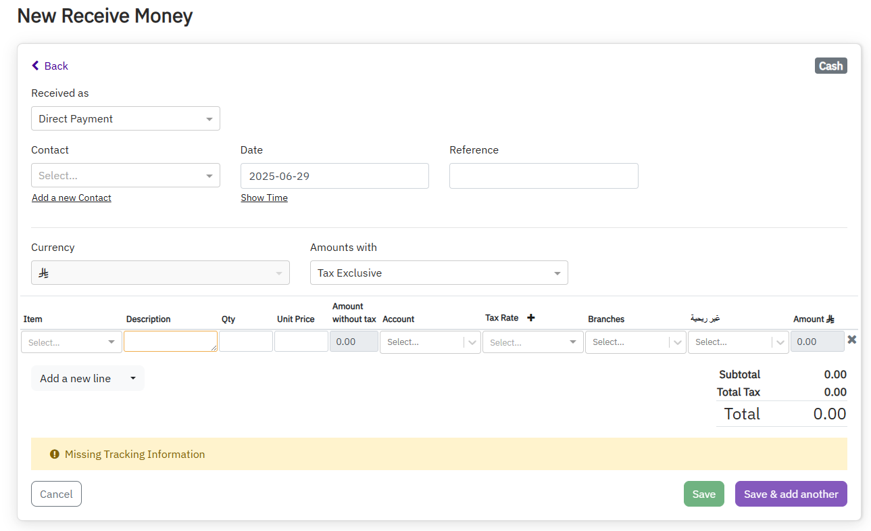Open the Tax Rate select dropdown

(x=532, y=342)
